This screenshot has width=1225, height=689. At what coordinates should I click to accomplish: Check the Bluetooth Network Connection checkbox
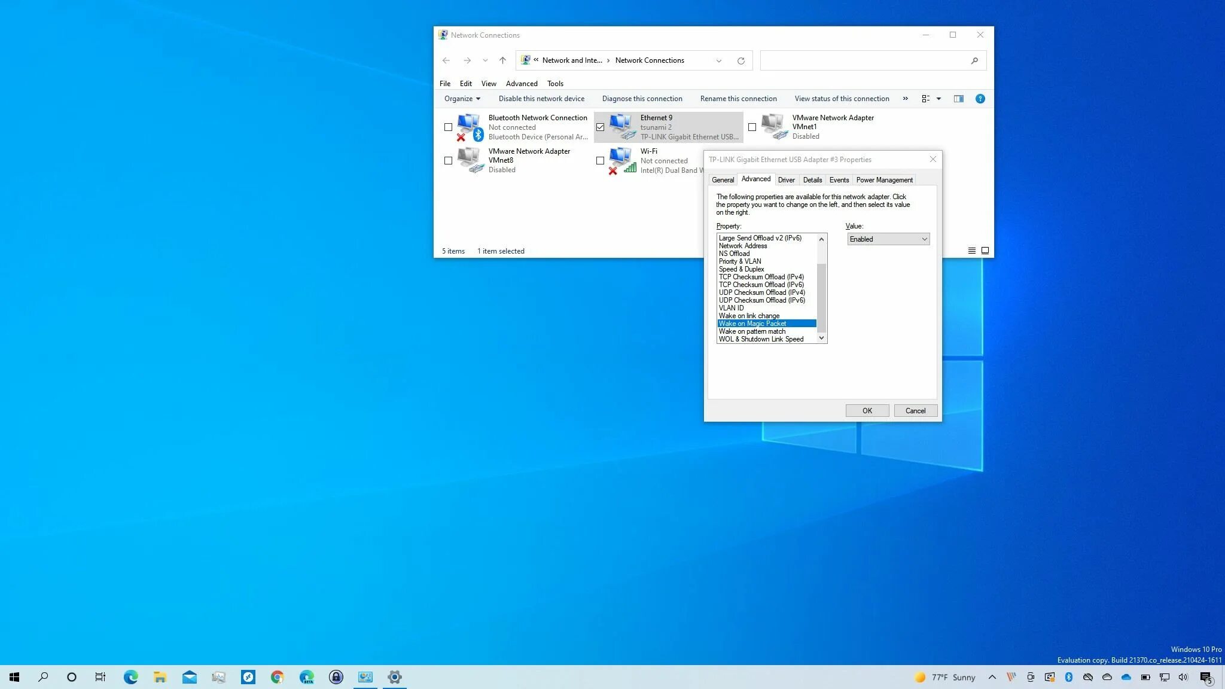click(448, 127)
